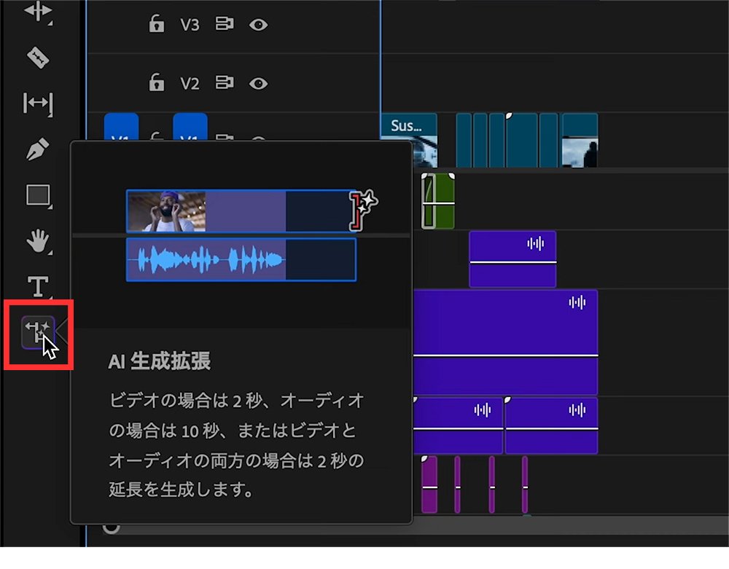Select the Slip tool
Image resolution: width=729 pixels, height=569 pixels.
point(38,103)
